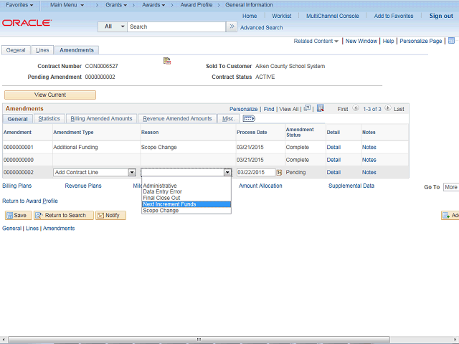Open Detail link for amendment 0000000001

333,147
